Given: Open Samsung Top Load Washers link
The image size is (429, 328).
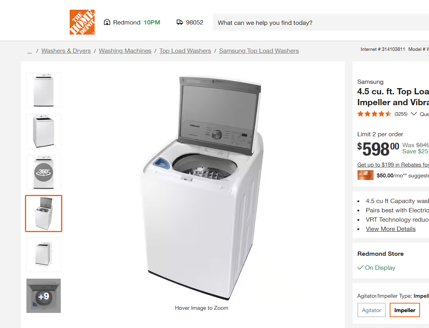Looking at the screenshot, I should coord(259,51).
